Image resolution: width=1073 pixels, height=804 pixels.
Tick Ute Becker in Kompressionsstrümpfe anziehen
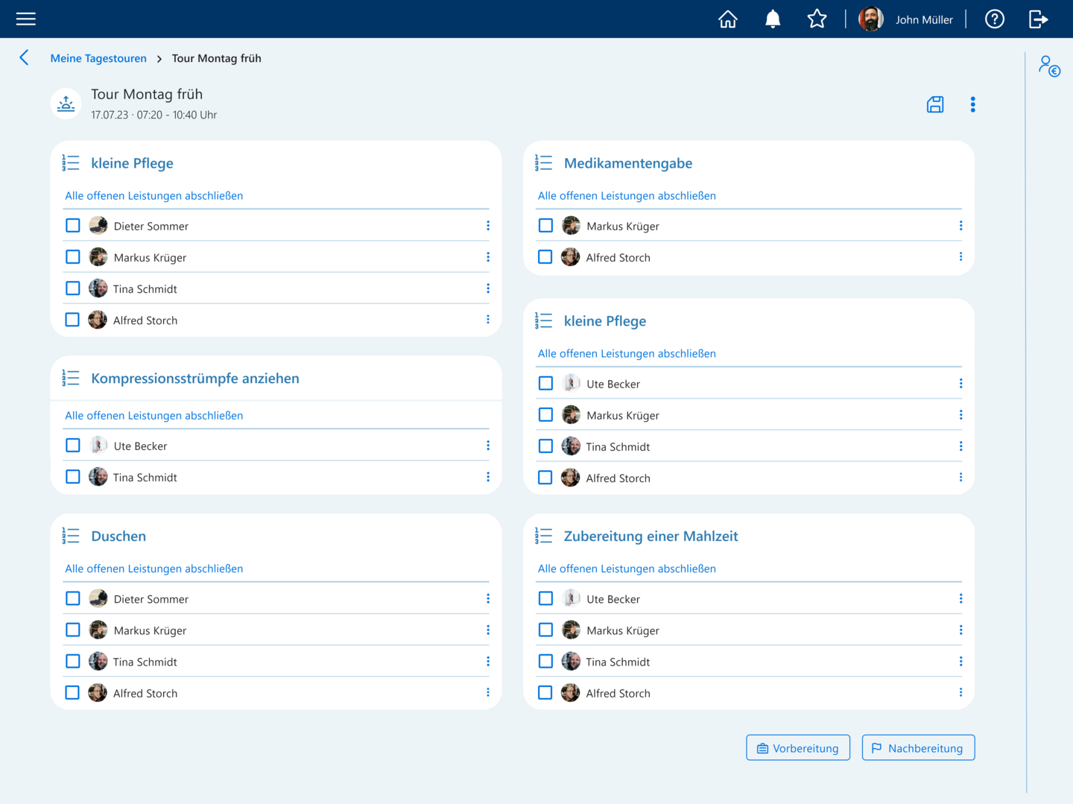point(73,446)
